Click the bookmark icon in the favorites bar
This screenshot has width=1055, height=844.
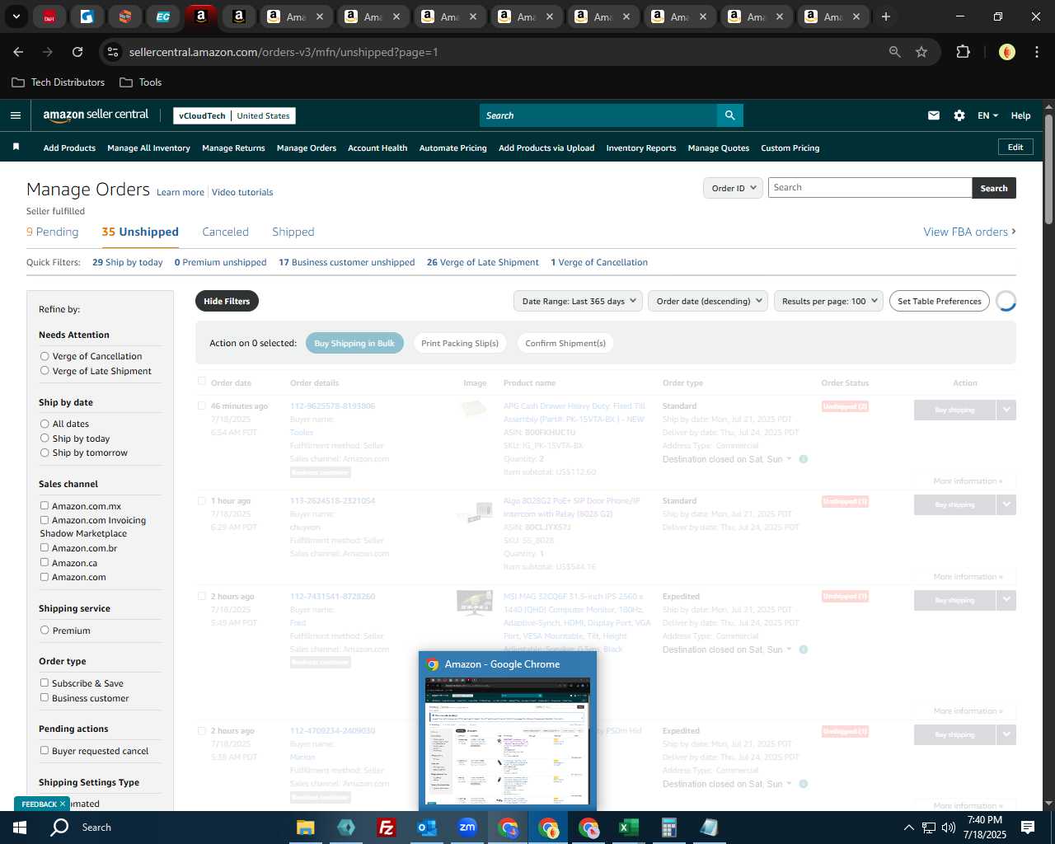click(x=16, y=147)
